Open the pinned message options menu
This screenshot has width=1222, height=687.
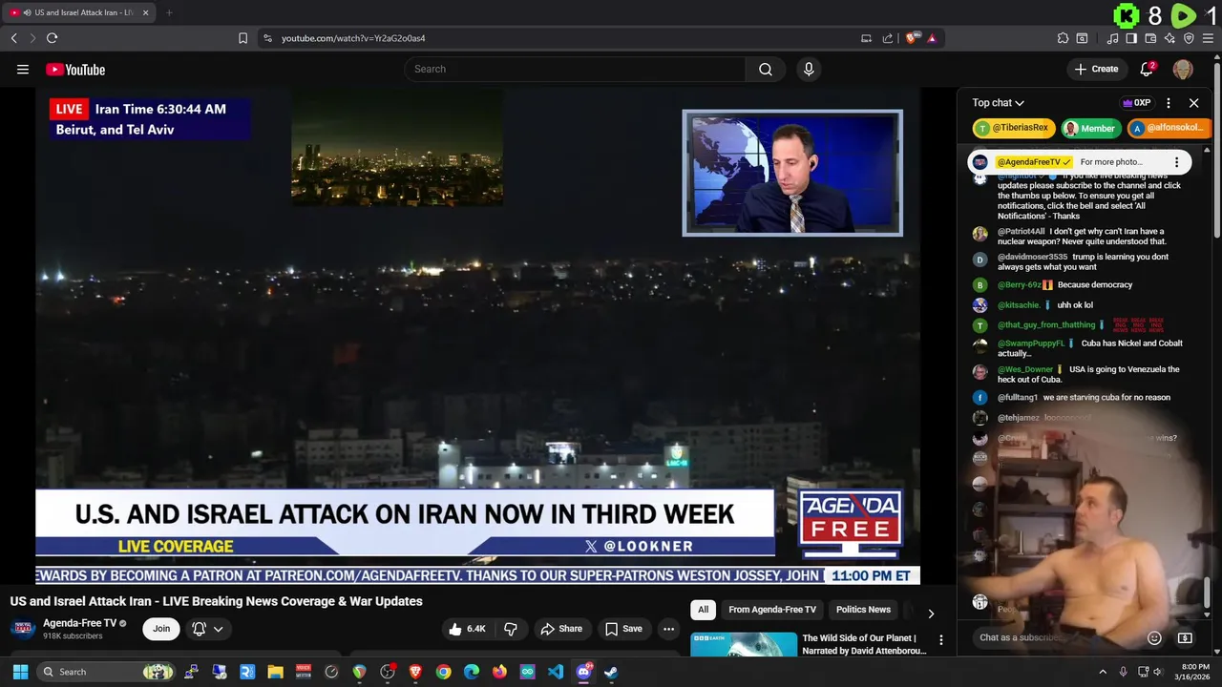(x=1176, y=162)
